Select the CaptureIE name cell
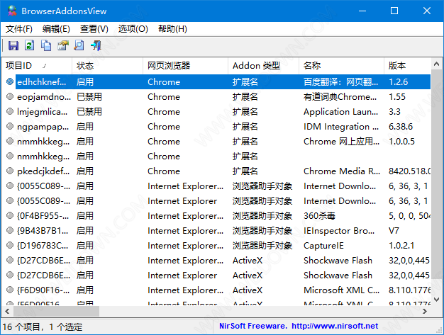This screenshot has height=335, width=444. (323, 245)
